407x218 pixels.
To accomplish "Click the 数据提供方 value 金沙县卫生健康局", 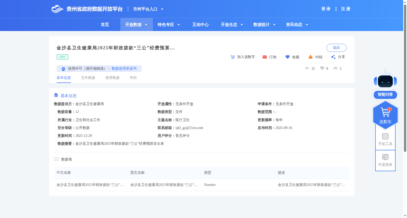I will tap(90, 104).
